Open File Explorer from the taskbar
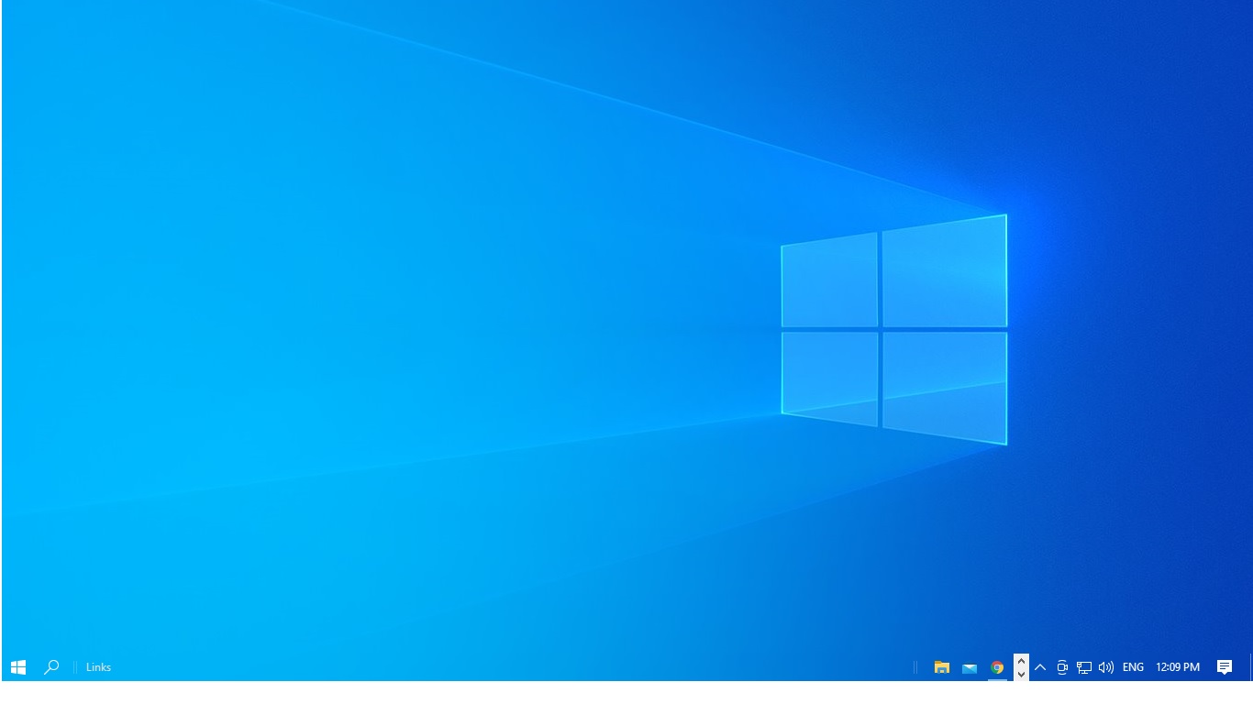Image resolution: width=1253 pixels, height=704 pixels. click(941, 667)
